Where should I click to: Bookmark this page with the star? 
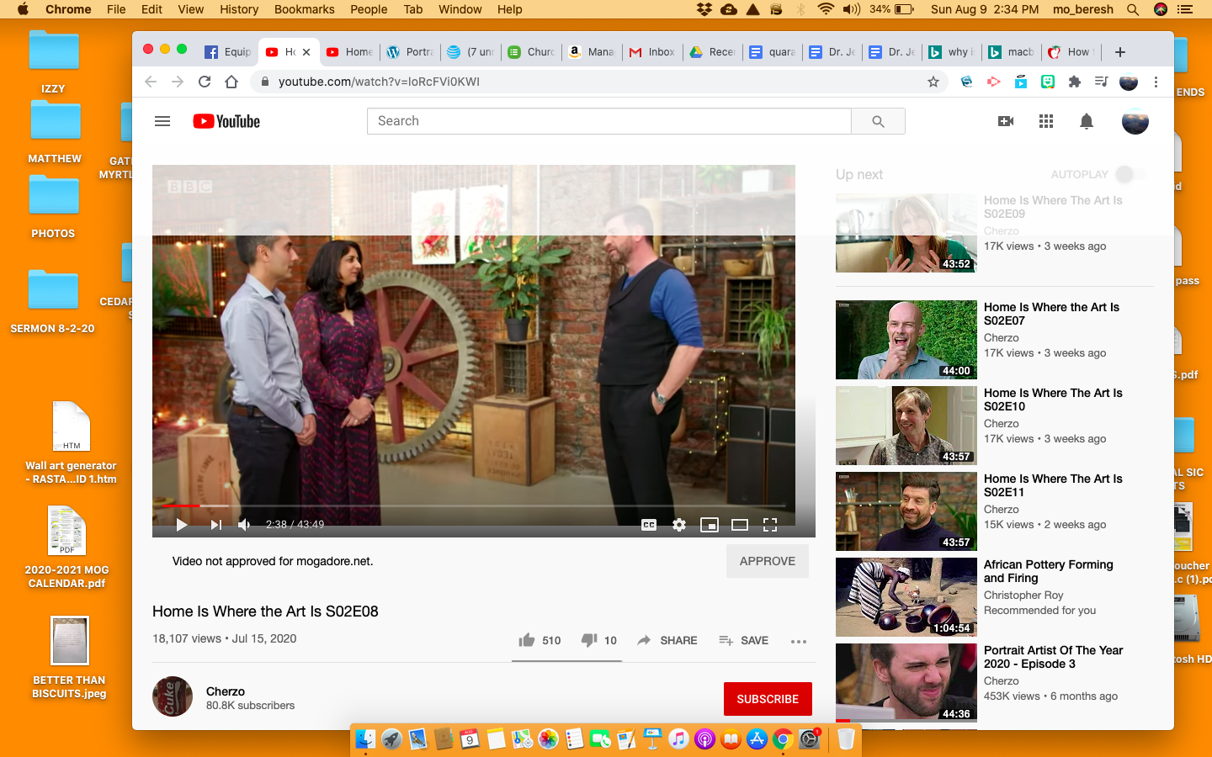(933, 82)
